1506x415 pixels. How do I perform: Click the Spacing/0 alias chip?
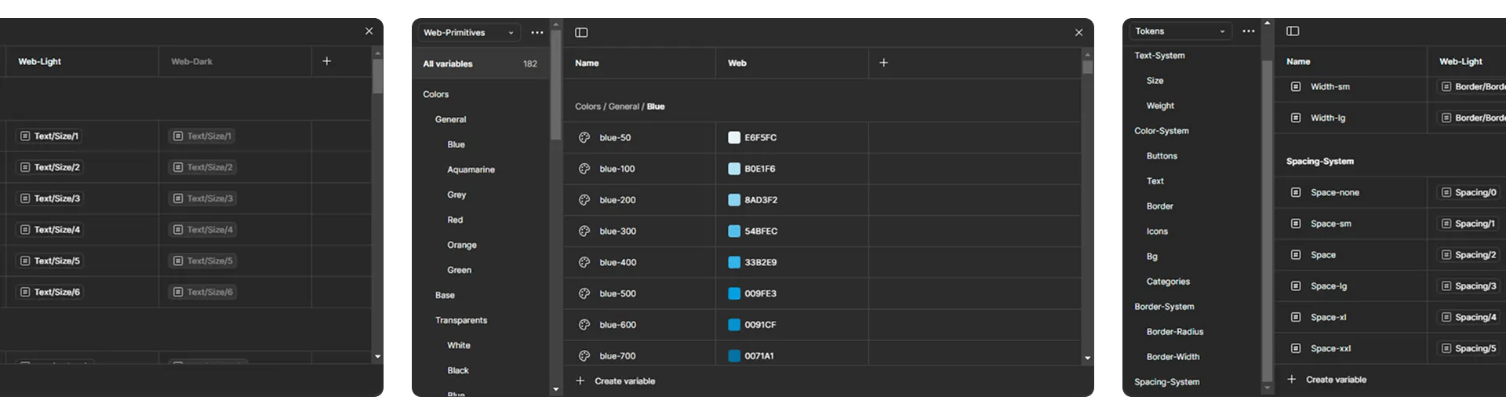[x=1469, y=192]
